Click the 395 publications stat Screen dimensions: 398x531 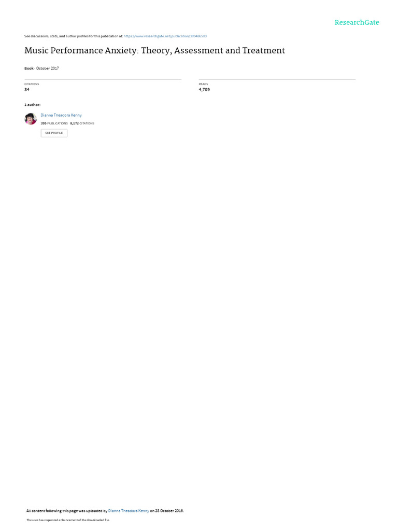coord(54,123)
